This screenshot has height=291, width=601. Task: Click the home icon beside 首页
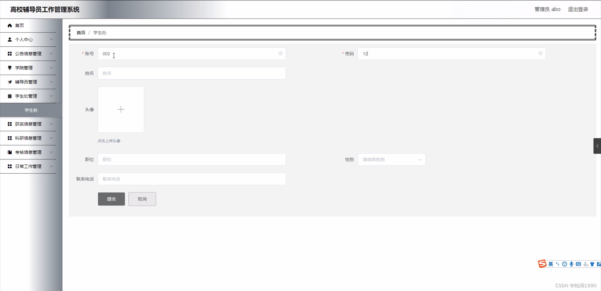pyautogui.click(x=9, y=25)
